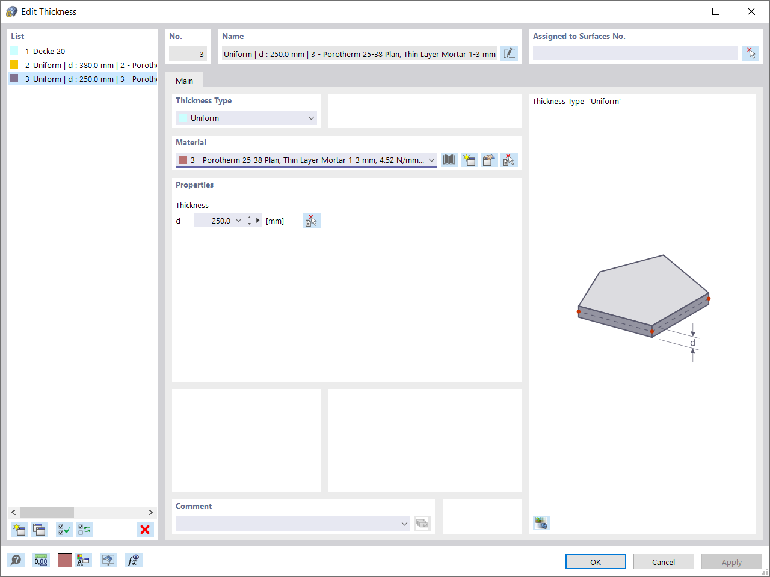Click the monitor view settings icon
770x577 pixels.
coord(108,560)
